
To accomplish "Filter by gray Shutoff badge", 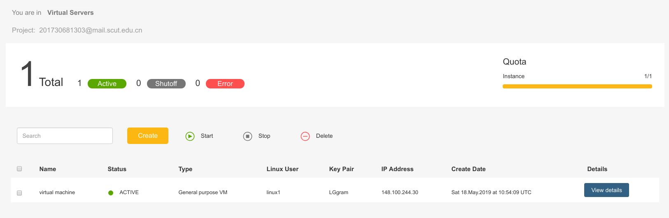I will [x=166, y=83].
